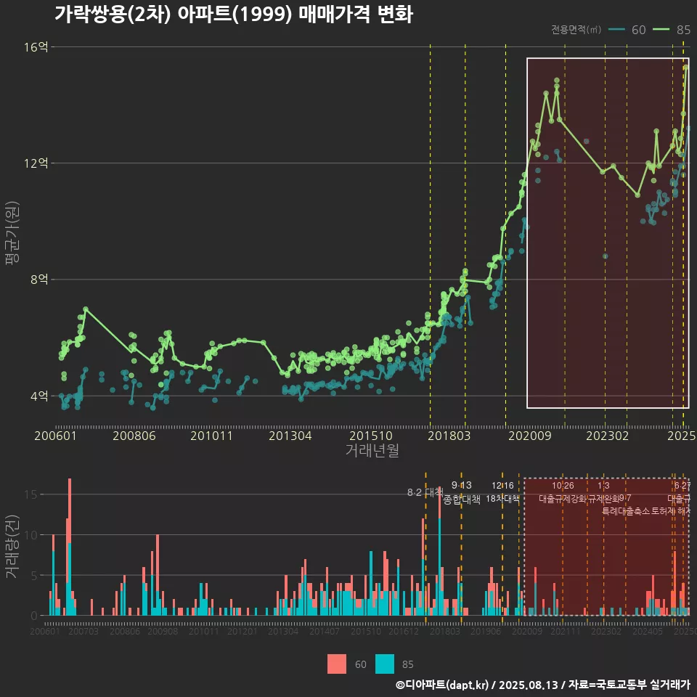
Task: Click the 6·27 policy annotation
Action: 682,486
